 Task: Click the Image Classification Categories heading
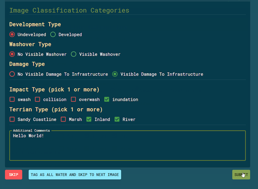(x=69, y=10)
